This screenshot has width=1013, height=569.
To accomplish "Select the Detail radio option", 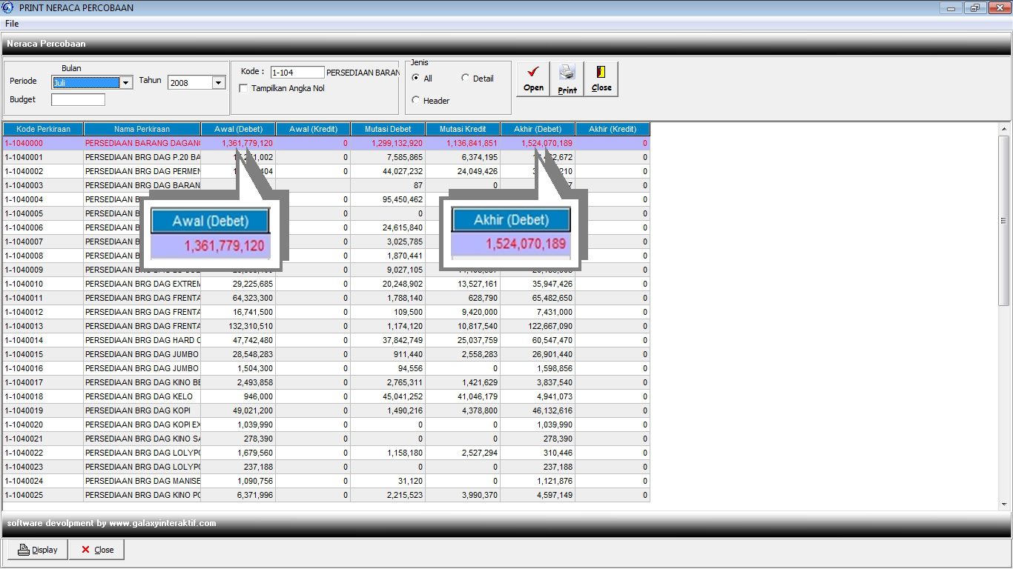I will click(465, 79).
